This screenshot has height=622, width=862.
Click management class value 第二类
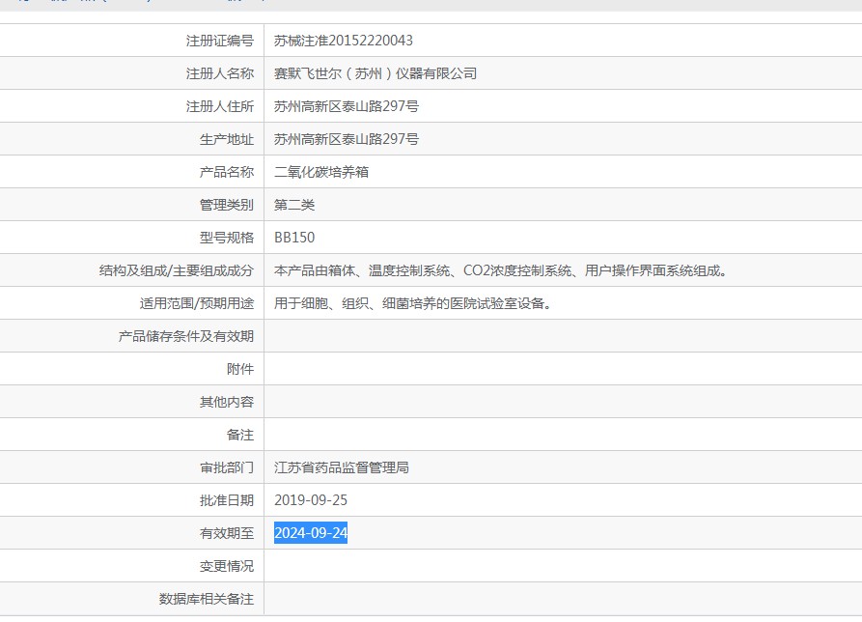pyautogui.click(x=294, y=205)
